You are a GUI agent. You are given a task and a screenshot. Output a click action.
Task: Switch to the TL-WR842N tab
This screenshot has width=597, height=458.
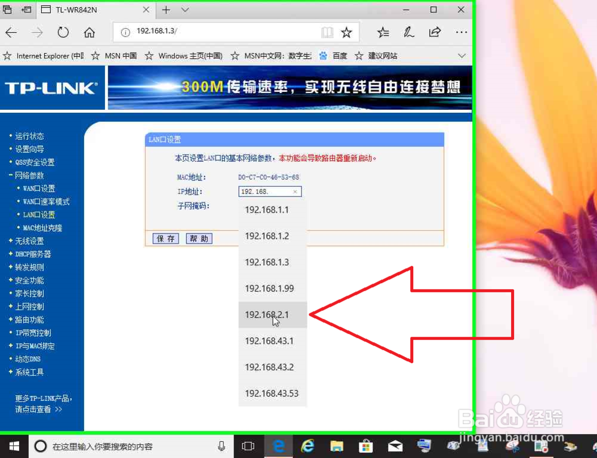click(x=90, y=10)
